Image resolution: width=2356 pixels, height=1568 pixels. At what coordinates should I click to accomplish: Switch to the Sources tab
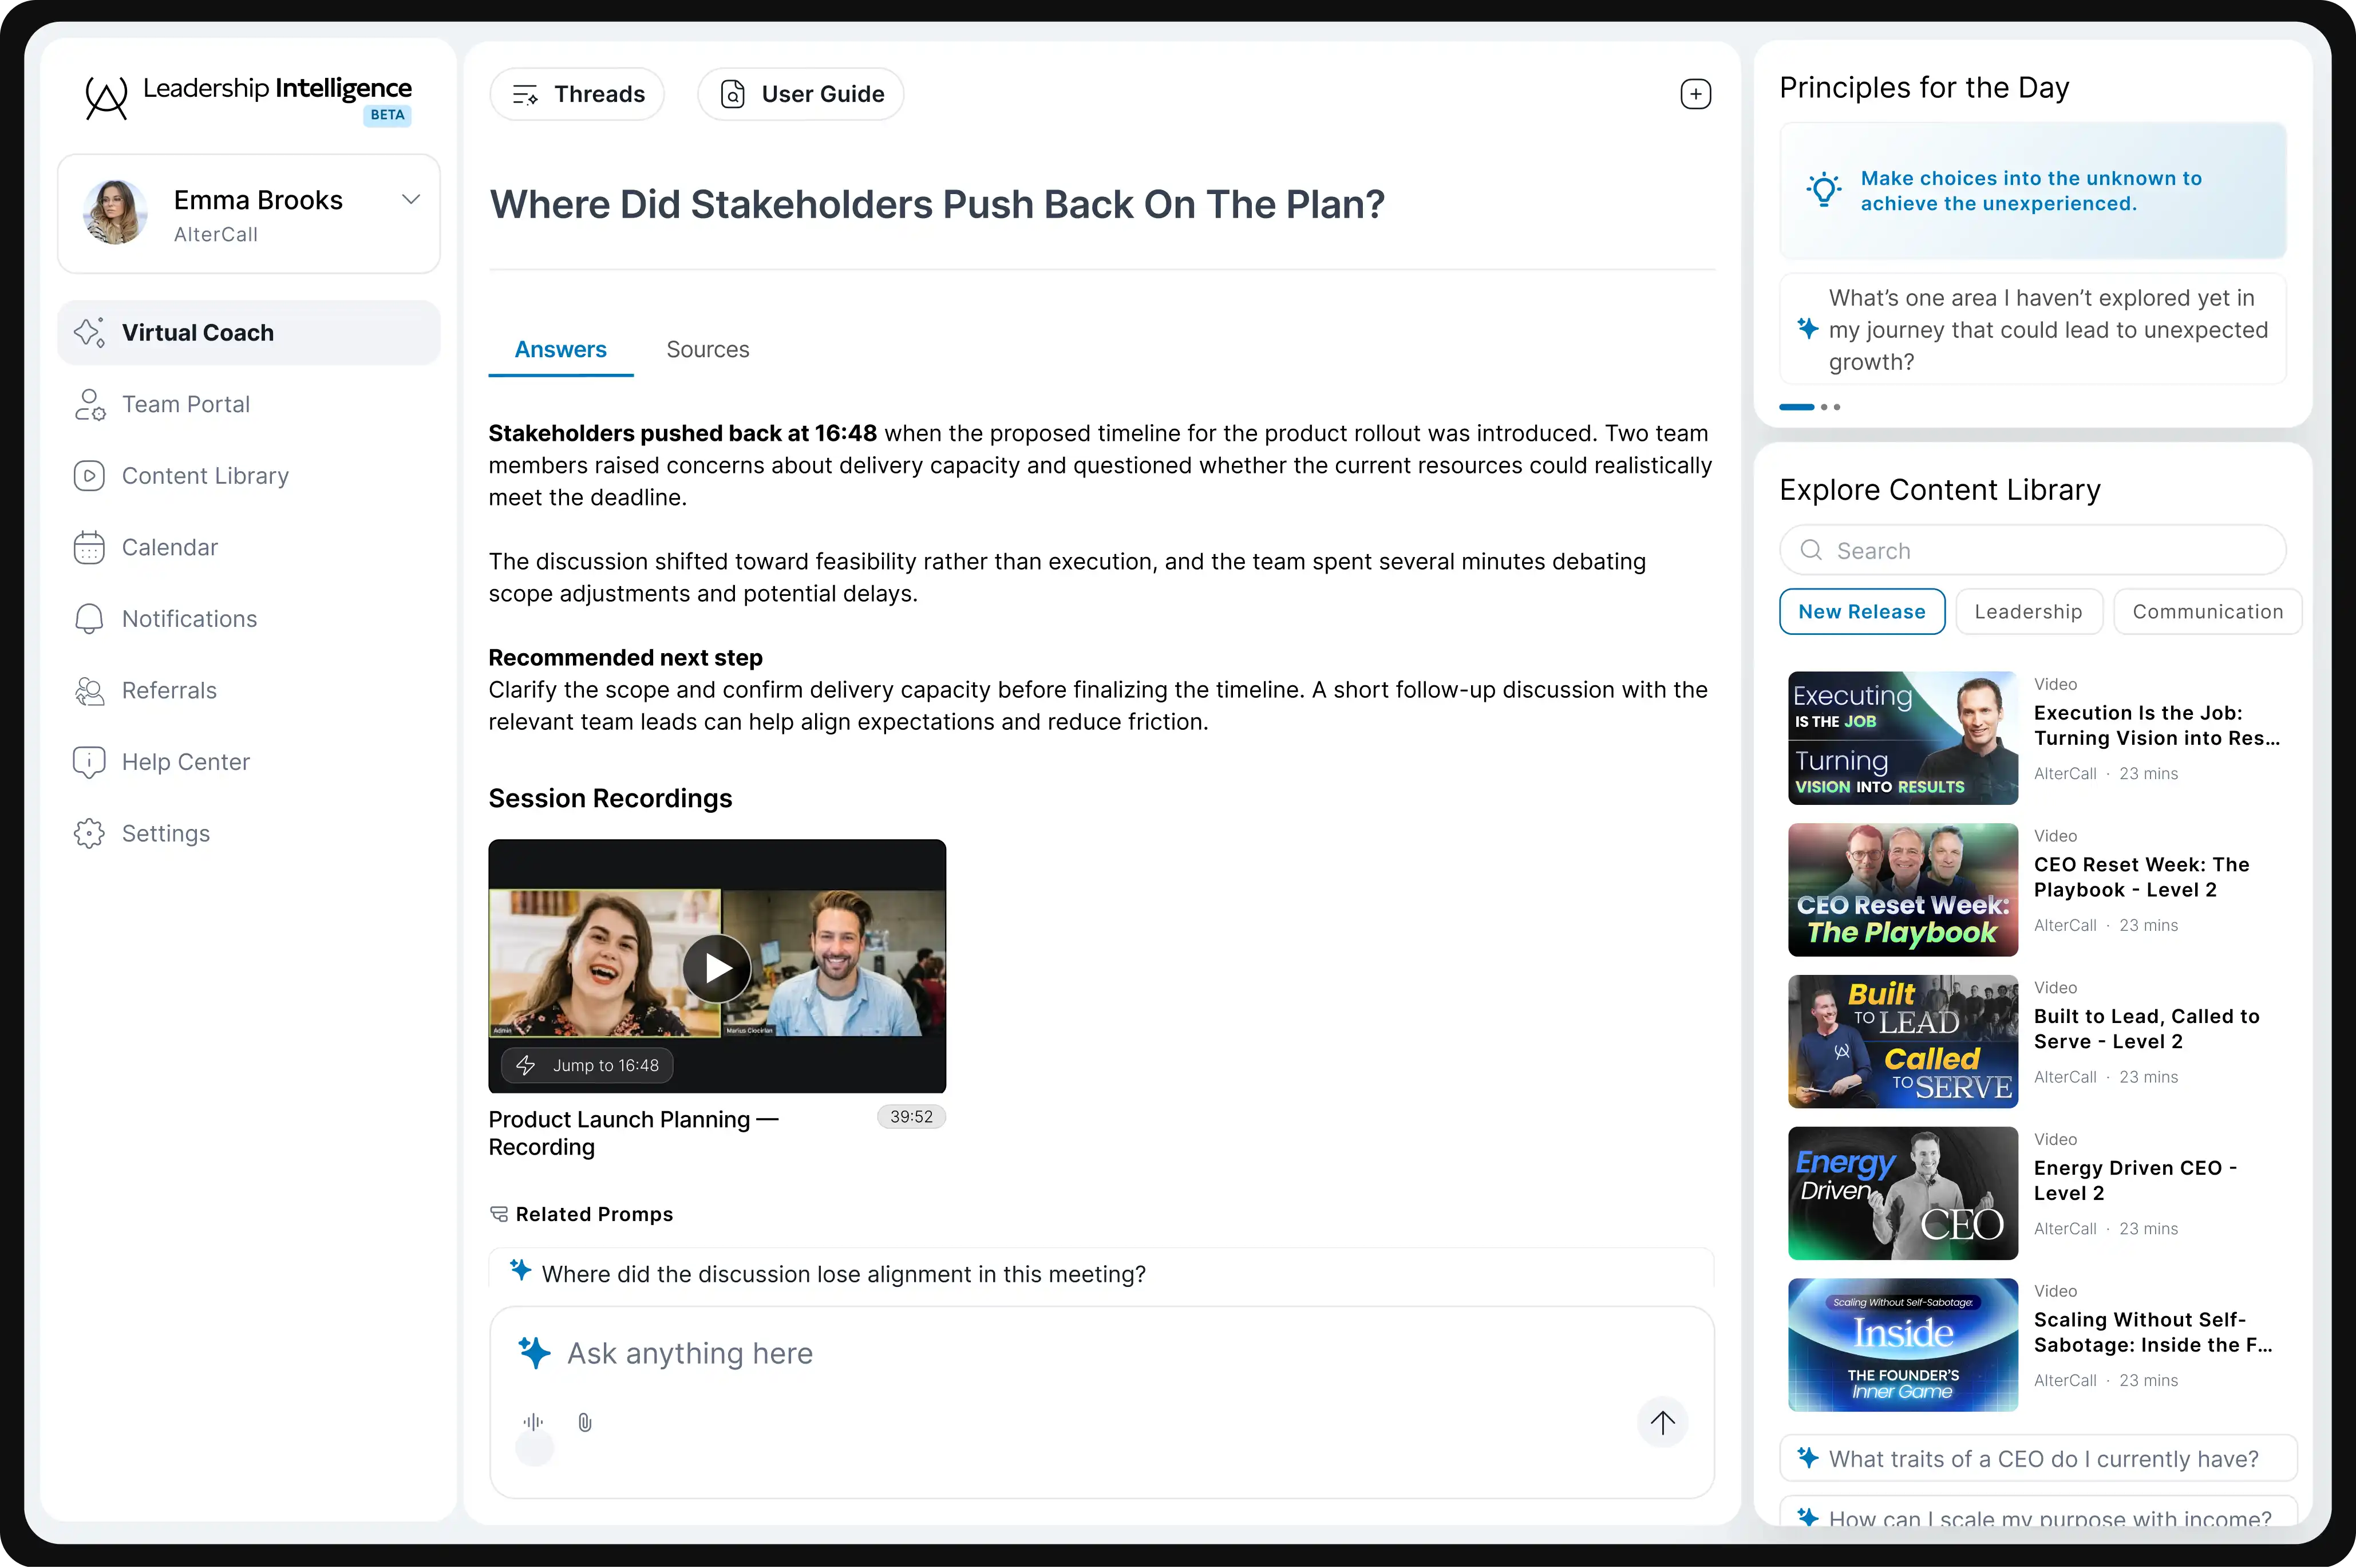point(707,350)
